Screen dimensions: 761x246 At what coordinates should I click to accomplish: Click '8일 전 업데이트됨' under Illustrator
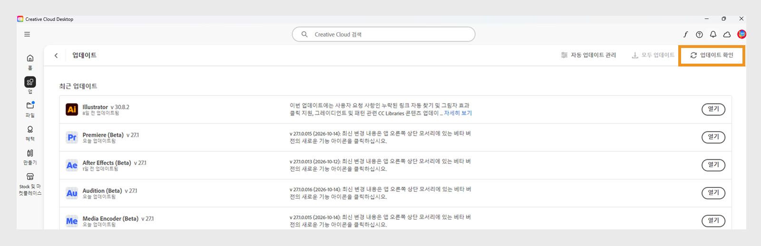coord(101,113)
